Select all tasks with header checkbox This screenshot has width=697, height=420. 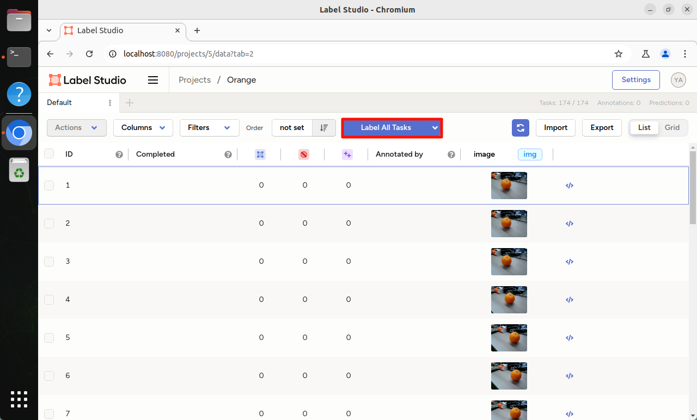(x=49, y=154)
